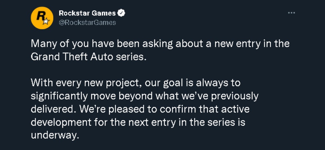Open the @RockstarGames handle link
This screenshot has width=325, height=150.
(87, 22)
